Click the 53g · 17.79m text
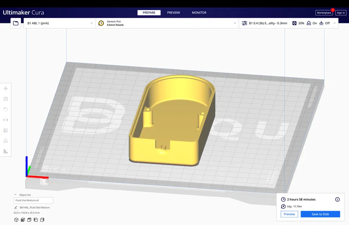Screen dimensions: 349x225 294,206
